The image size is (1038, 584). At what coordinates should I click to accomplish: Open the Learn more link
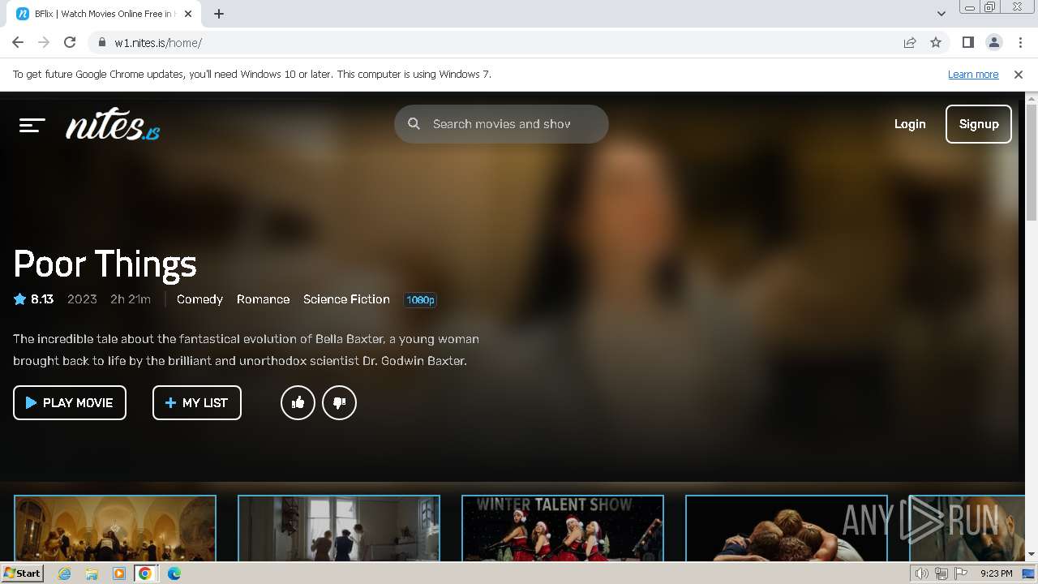click(x=973, y=74)
